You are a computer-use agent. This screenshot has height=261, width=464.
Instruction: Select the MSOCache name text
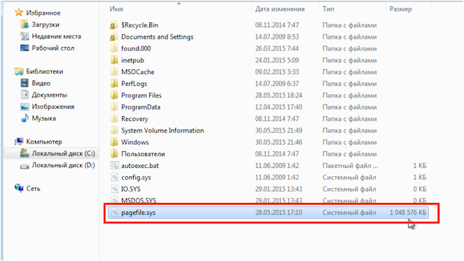pos(137,72)
